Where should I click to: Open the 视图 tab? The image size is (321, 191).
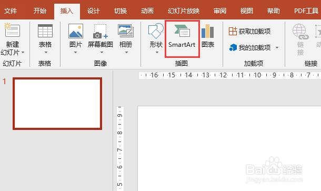coord(246,11)
